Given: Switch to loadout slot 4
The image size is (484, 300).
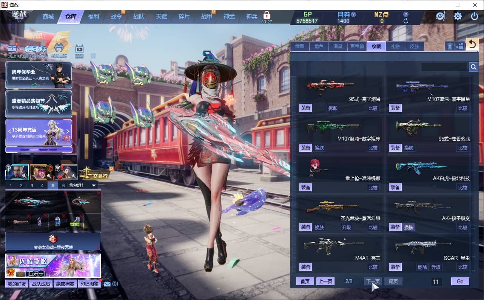Looking at the screenshot, I should pos(42,186).
